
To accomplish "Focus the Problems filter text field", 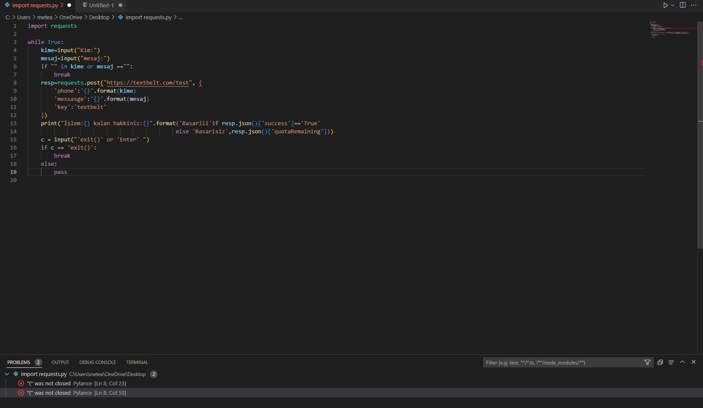I will 563,363.
